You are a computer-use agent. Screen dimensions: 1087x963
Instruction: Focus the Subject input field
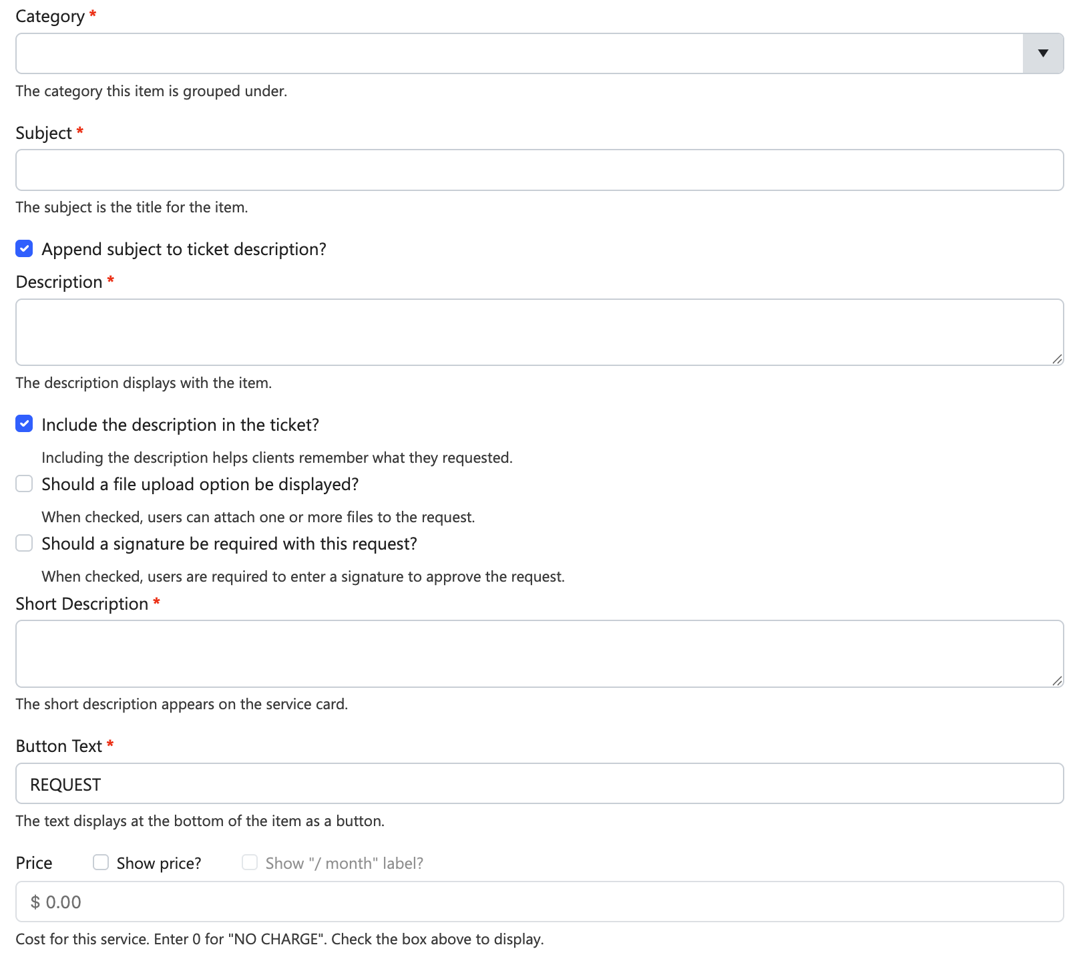539,170
